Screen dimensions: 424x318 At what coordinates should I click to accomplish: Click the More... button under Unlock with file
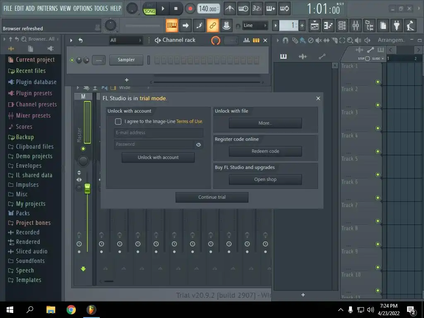(x=265, y=123)
